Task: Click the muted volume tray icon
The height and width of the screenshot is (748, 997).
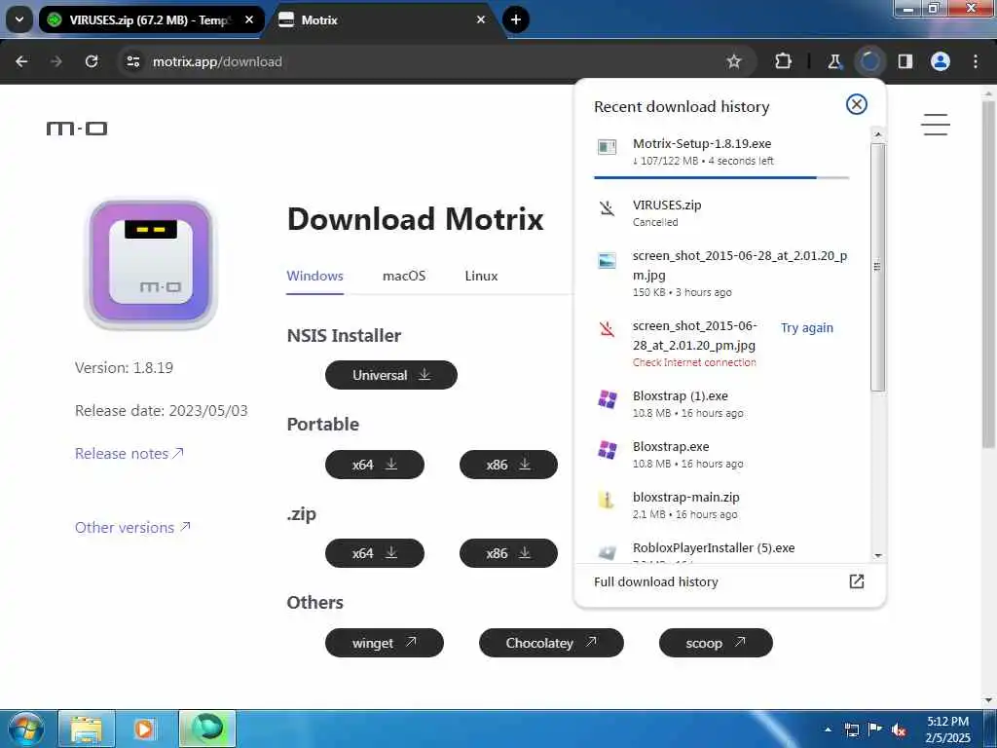Action: 899,729
